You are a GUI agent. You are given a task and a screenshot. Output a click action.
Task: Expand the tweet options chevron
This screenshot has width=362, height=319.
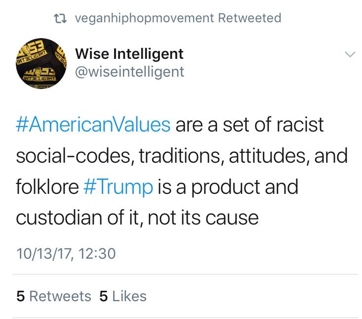(x=349, y=53)
